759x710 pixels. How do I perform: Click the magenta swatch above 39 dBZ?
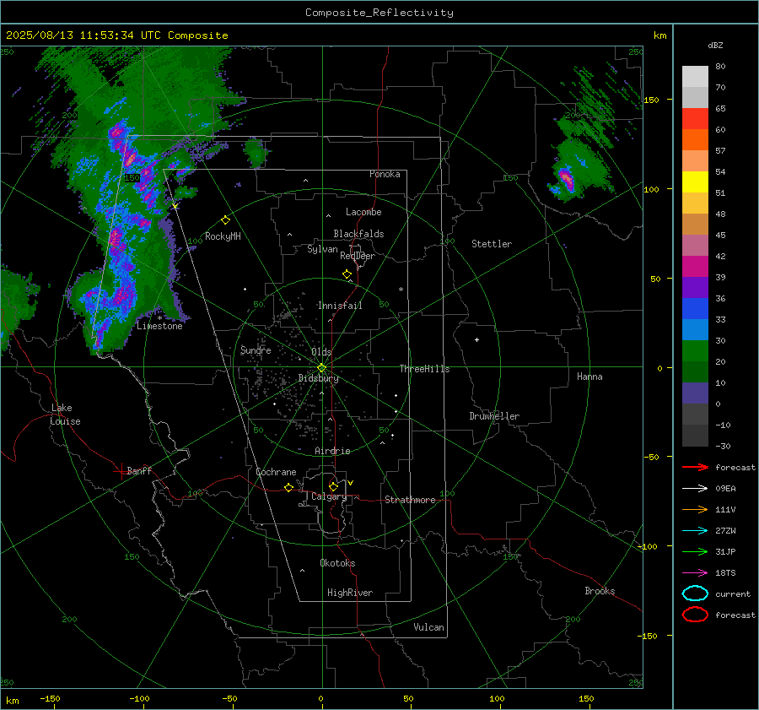coord(695,266)
